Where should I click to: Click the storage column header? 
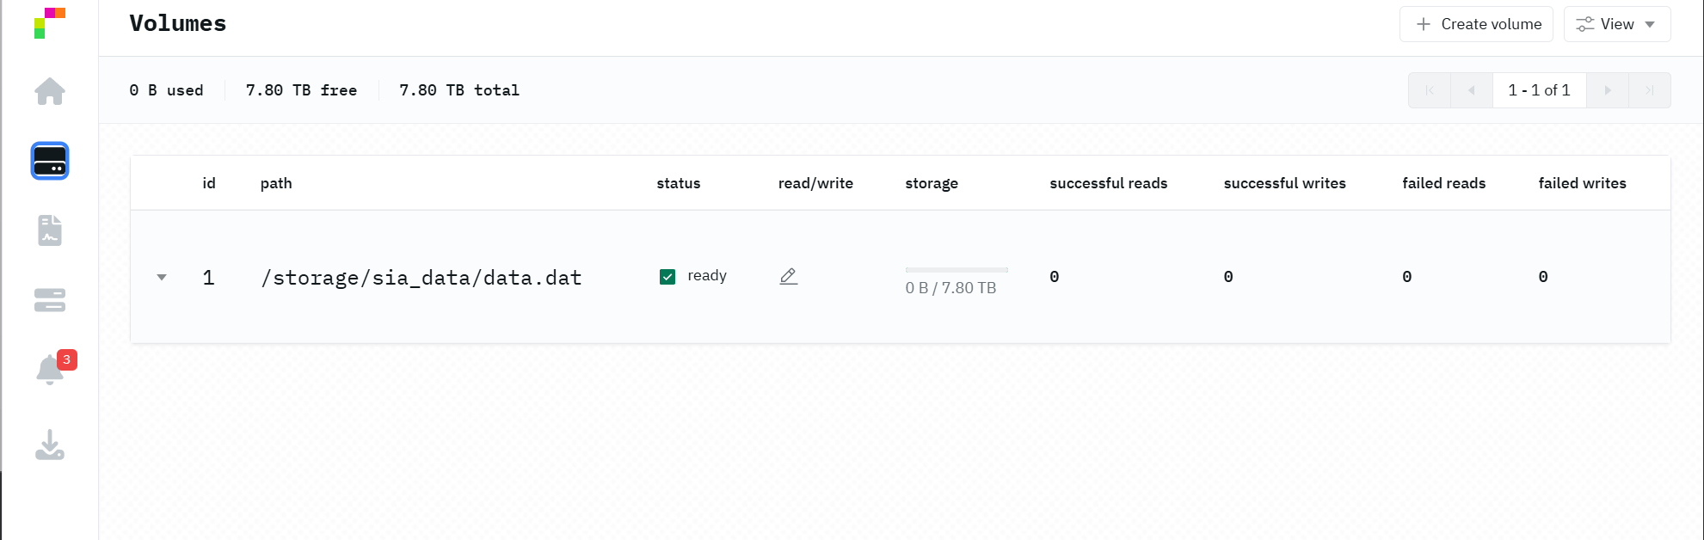932,183
